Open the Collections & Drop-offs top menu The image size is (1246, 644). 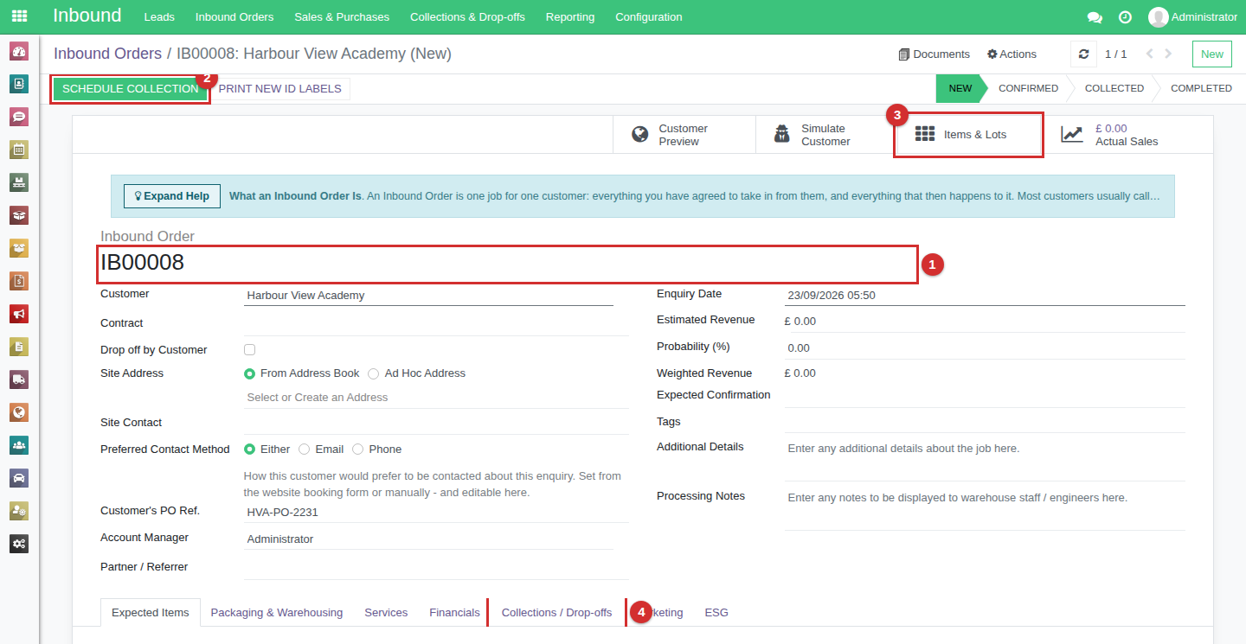[x=467, y=17]
